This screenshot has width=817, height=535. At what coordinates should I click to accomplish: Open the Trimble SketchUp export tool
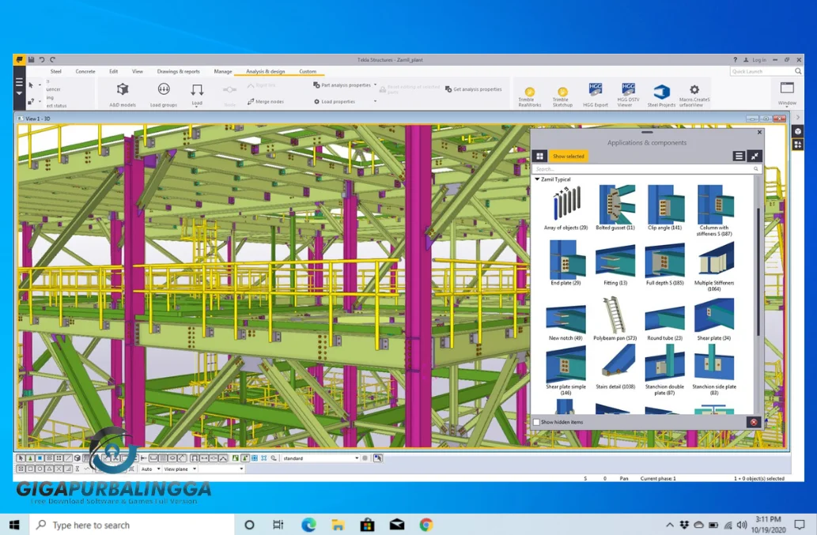(x=562, y=93)
